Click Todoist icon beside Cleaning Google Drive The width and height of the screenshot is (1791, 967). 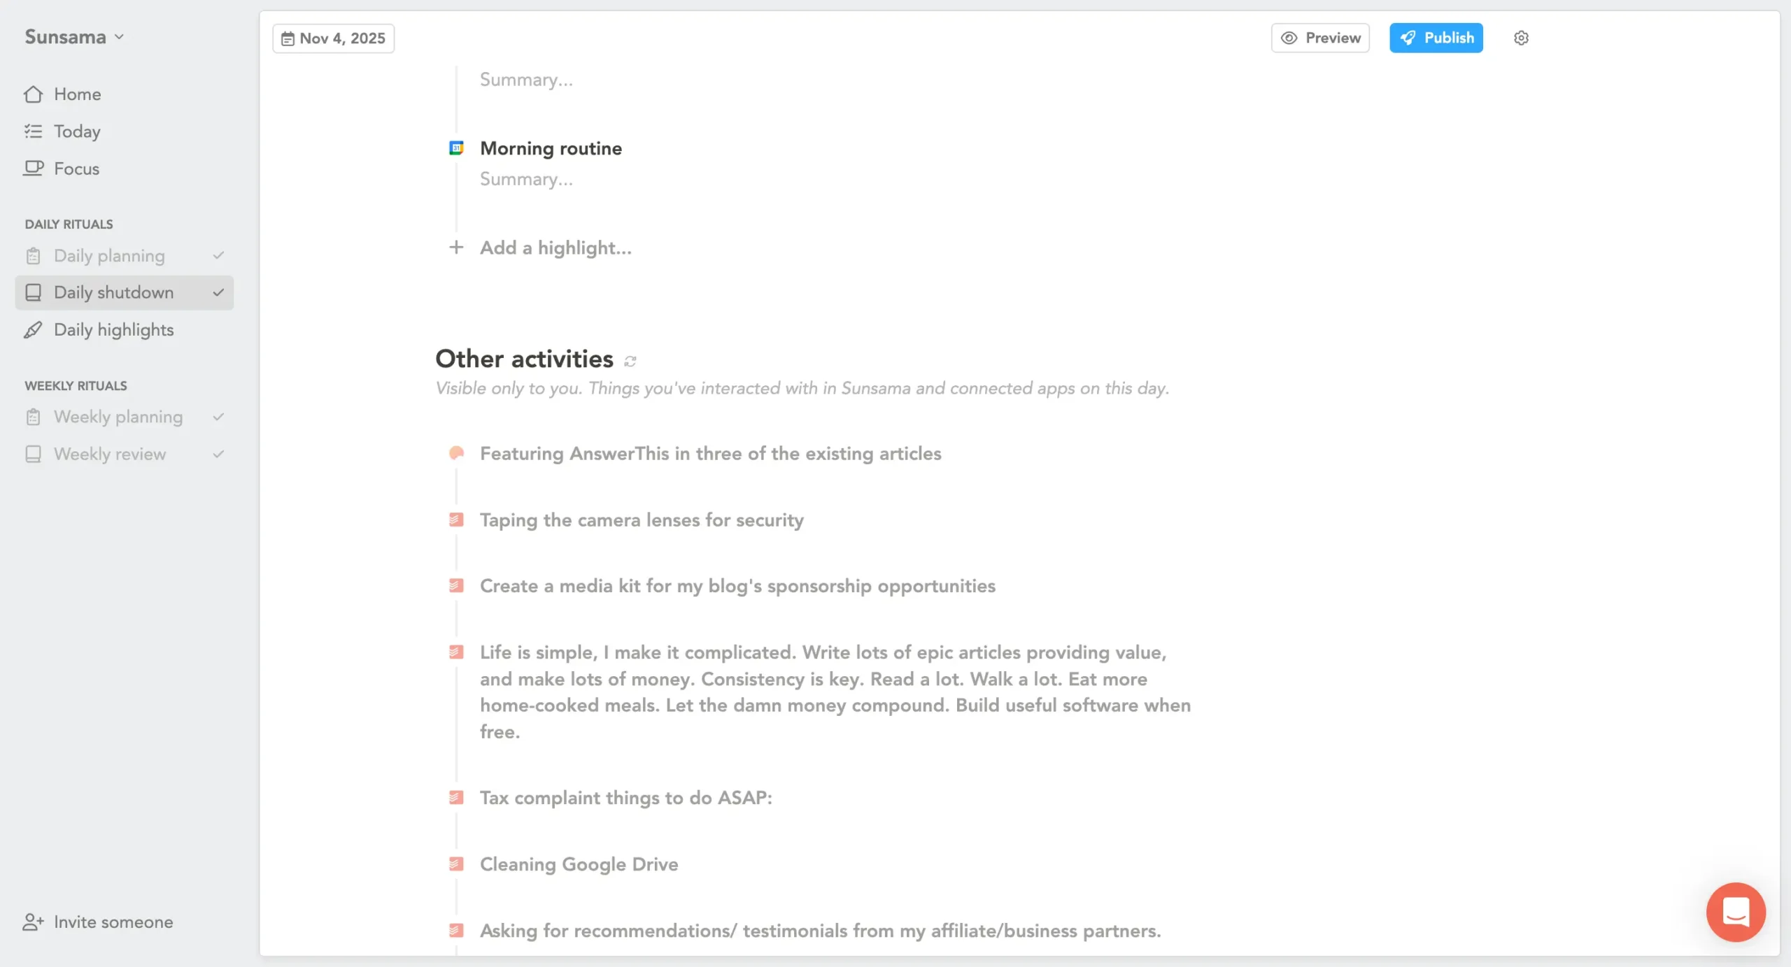[x=456, y=864]
